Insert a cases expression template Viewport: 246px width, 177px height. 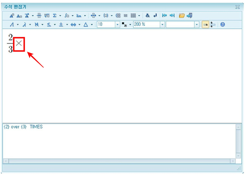[x=118, y=16]
